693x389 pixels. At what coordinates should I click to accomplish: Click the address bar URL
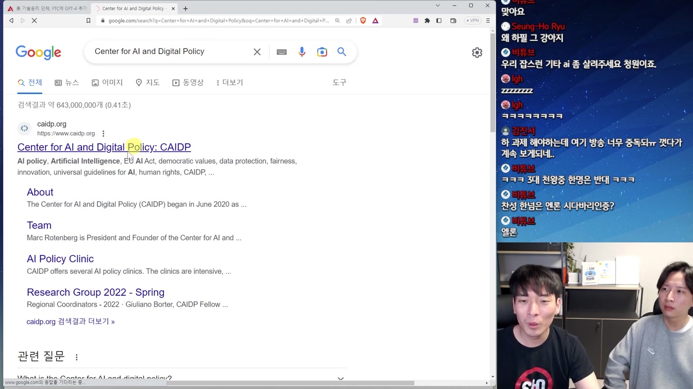click(x=219, y=21)
